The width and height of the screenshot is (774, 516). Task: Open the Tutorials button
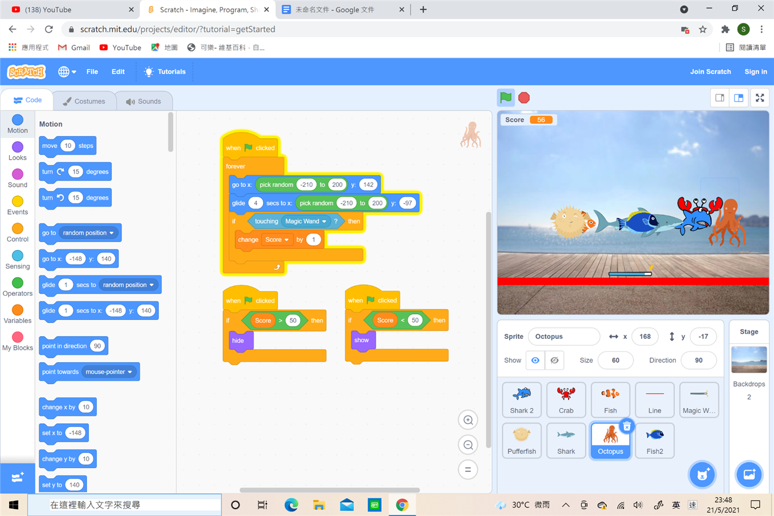[x=165, y=72]
